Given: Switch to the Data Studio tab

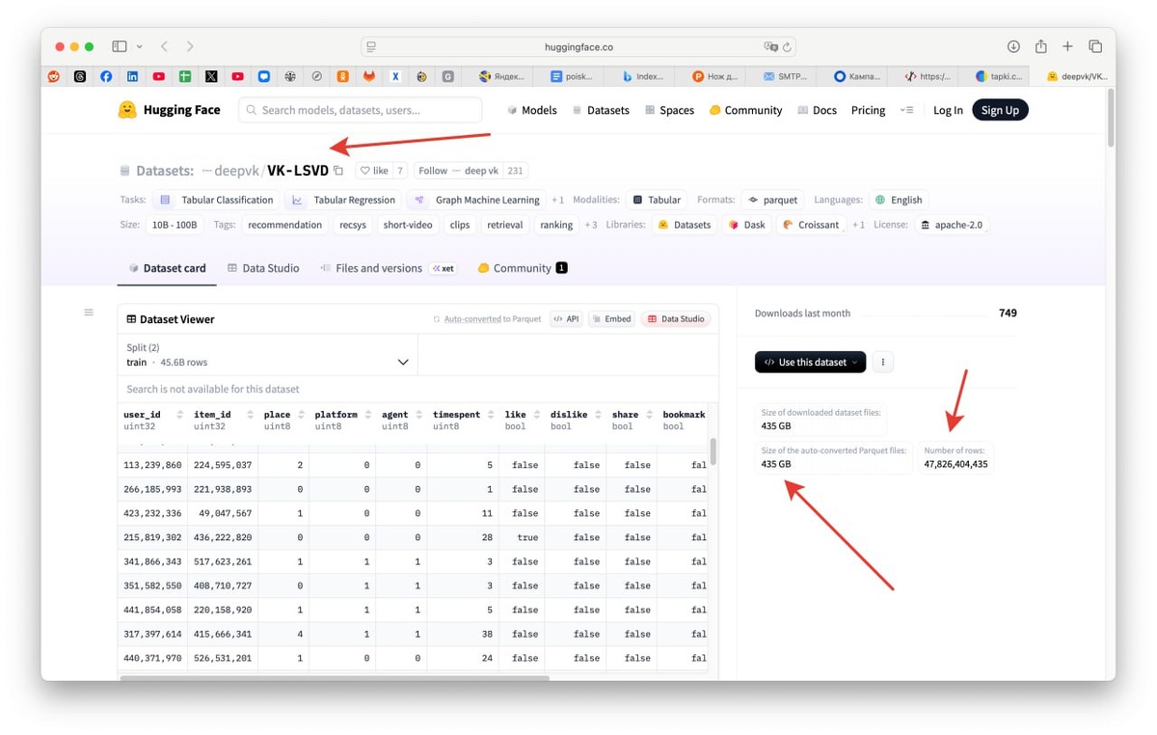Looking at the screenshot, I should click(x=263, y=268).
